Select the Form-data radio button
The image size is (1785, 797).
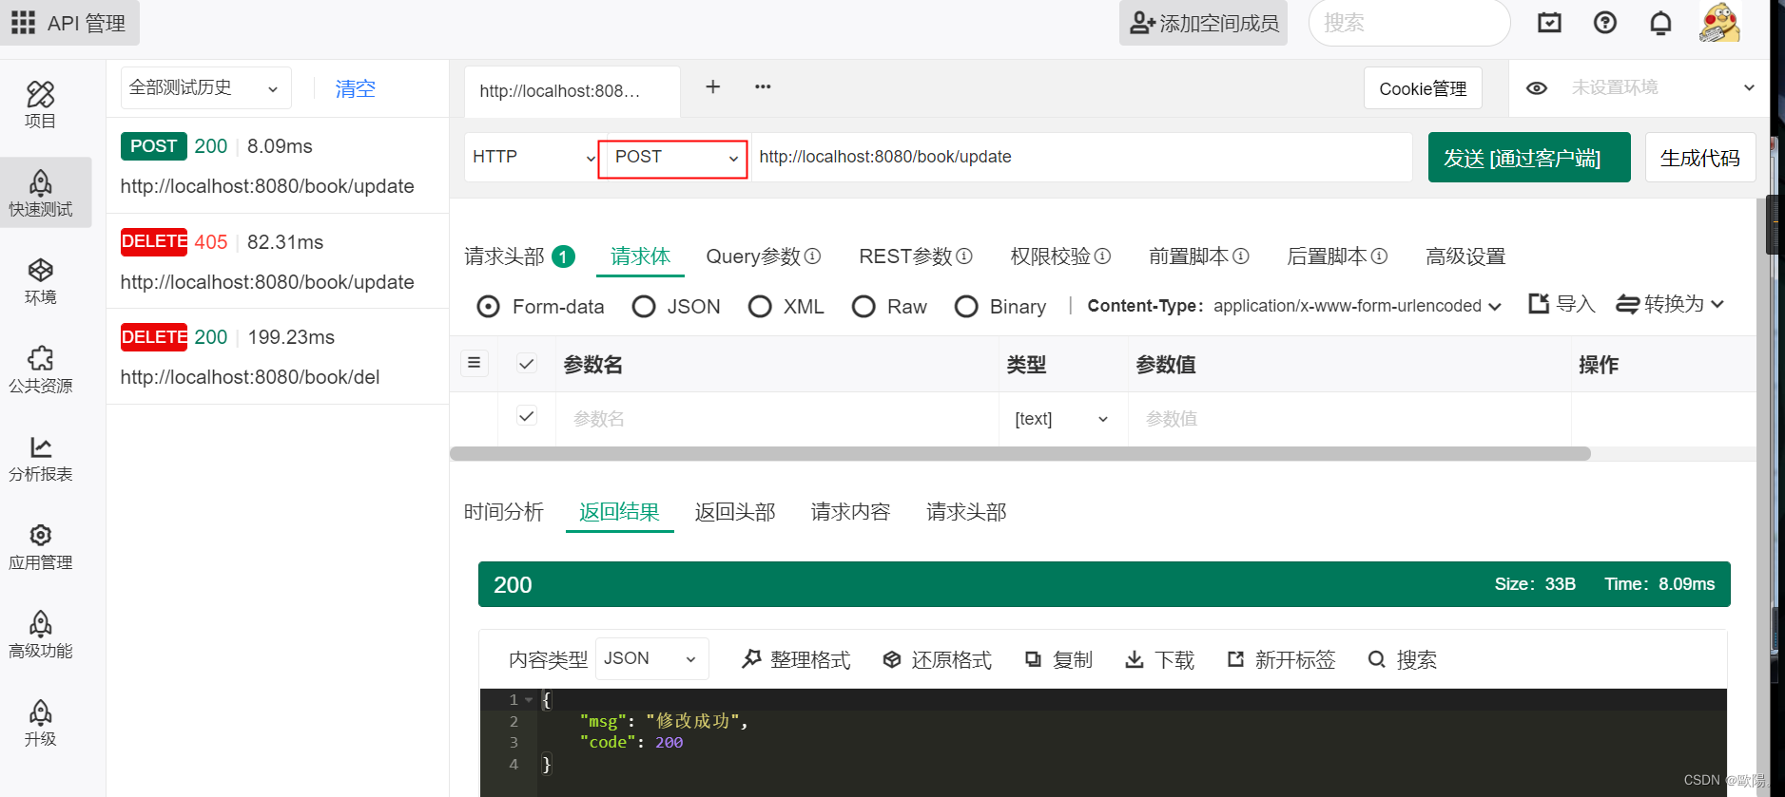pyautogui.click(x=488, y=306)
